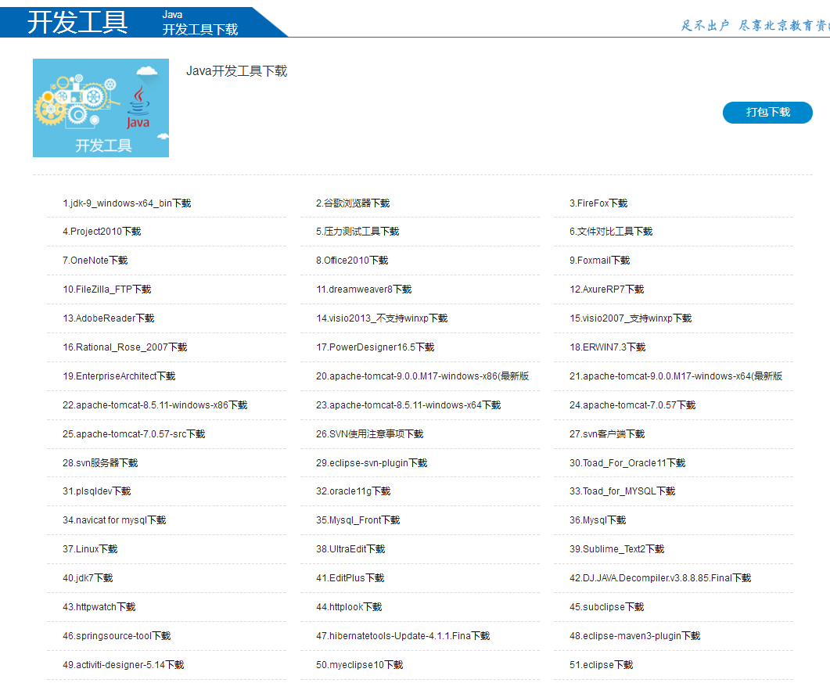The height and width of the screenshot is (683, 830).
Task: Click the apache-tomcat-7.0.57下载 link
Action: (x=632, y=405)
